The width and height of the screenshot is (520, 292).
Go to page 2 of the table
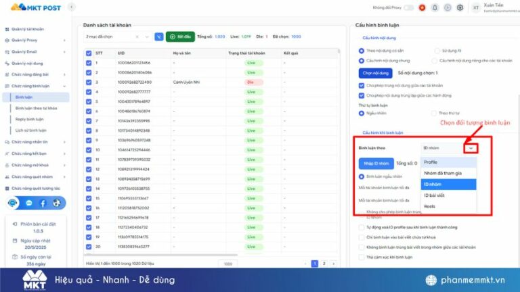(324, 264)
